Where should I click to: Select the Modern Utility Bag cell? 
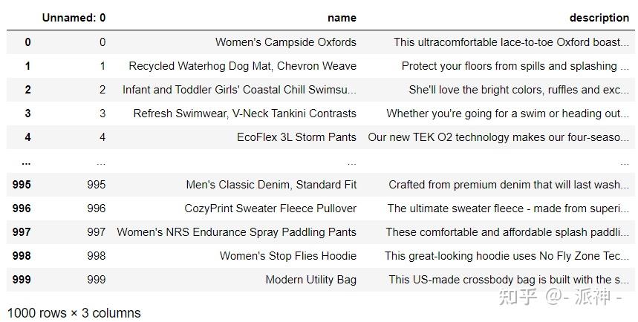click(x=311, y=280)
